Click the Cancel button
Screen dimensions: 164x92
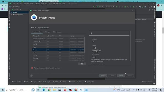121,76
